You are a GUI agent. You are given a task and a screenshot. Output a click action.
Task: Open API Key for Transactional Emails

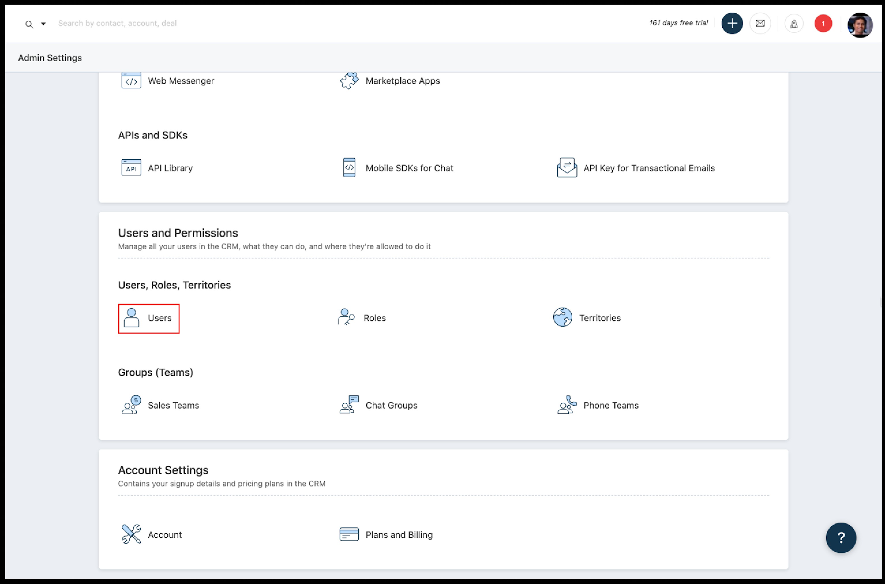point(649,168)
